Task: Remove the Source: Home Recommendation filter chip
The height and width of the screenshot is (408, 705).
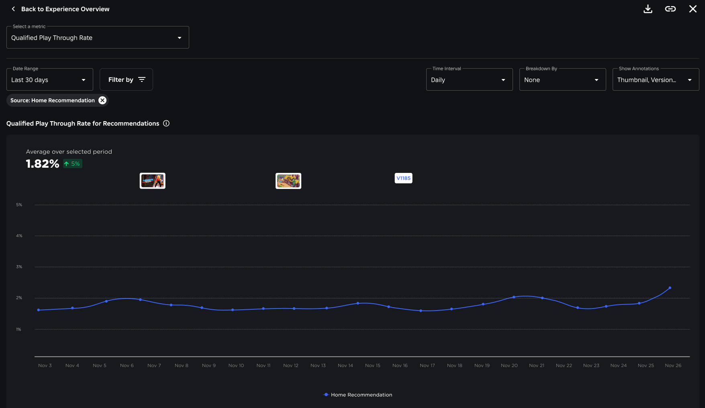Action: [x=102, y=100]
